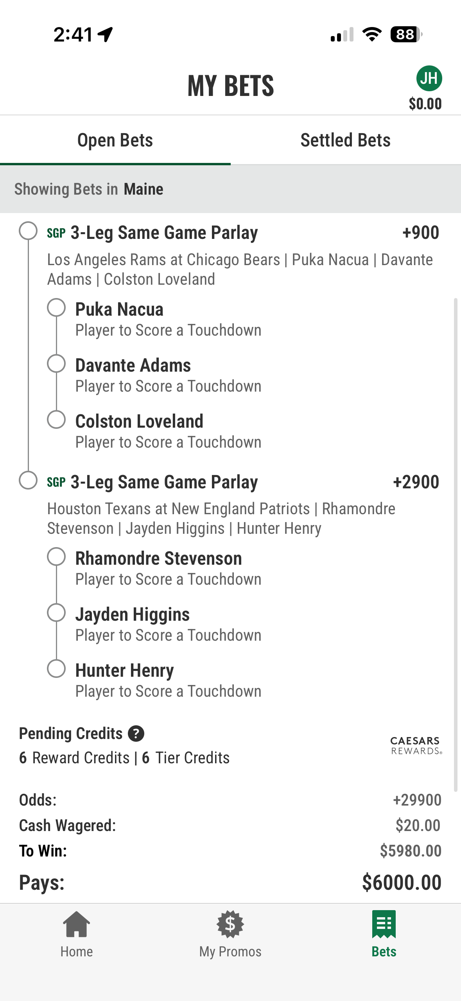Select the Open Bets tab
This screenshot has width=461, height=1001.
click(x=115, y=140)
